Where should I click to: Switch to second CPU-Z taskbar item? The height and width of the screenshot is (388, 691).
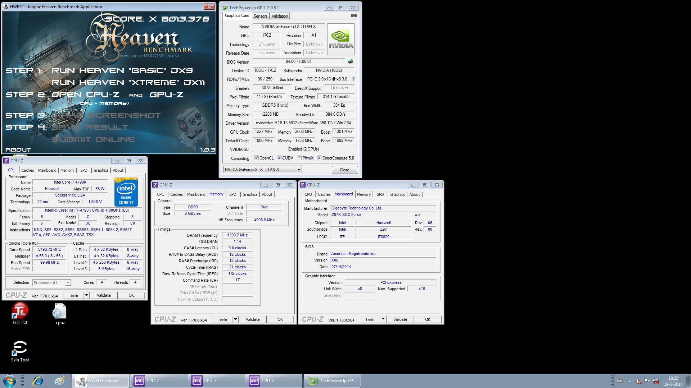point(216,381)
